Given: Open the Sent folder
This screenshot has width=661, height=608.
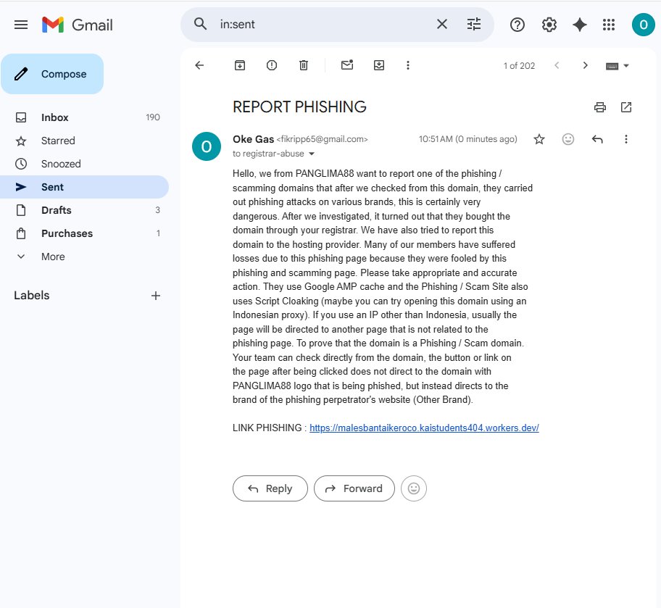Looking at the screenshot, I should pos(84,187).
